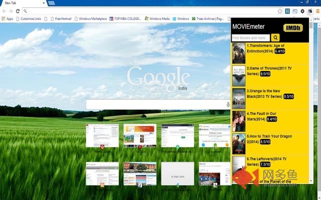321x200 pixels.
Task: Click the MOVIEmeter search field
Action: [x=251, y=38]
